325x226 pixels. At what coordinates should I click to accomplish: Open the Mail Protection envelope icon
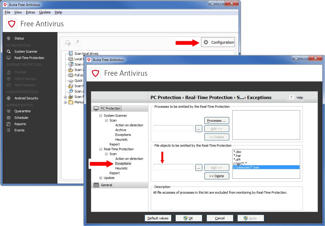coord(8,85)
